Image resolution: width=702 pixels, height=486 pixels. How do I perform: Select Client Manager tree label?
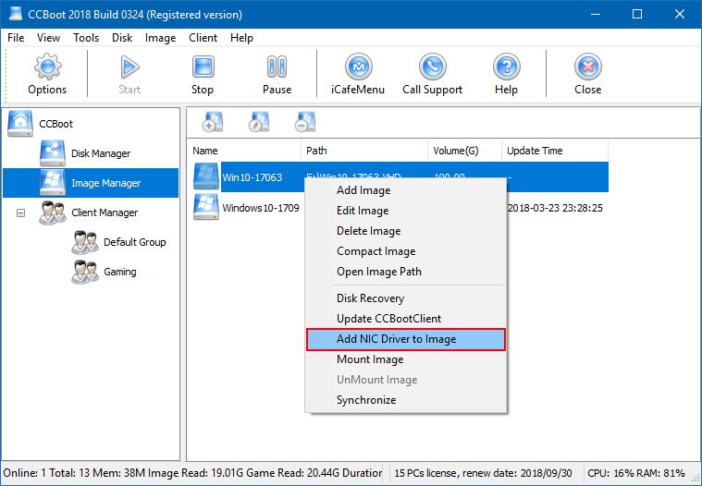pos(105,213)
